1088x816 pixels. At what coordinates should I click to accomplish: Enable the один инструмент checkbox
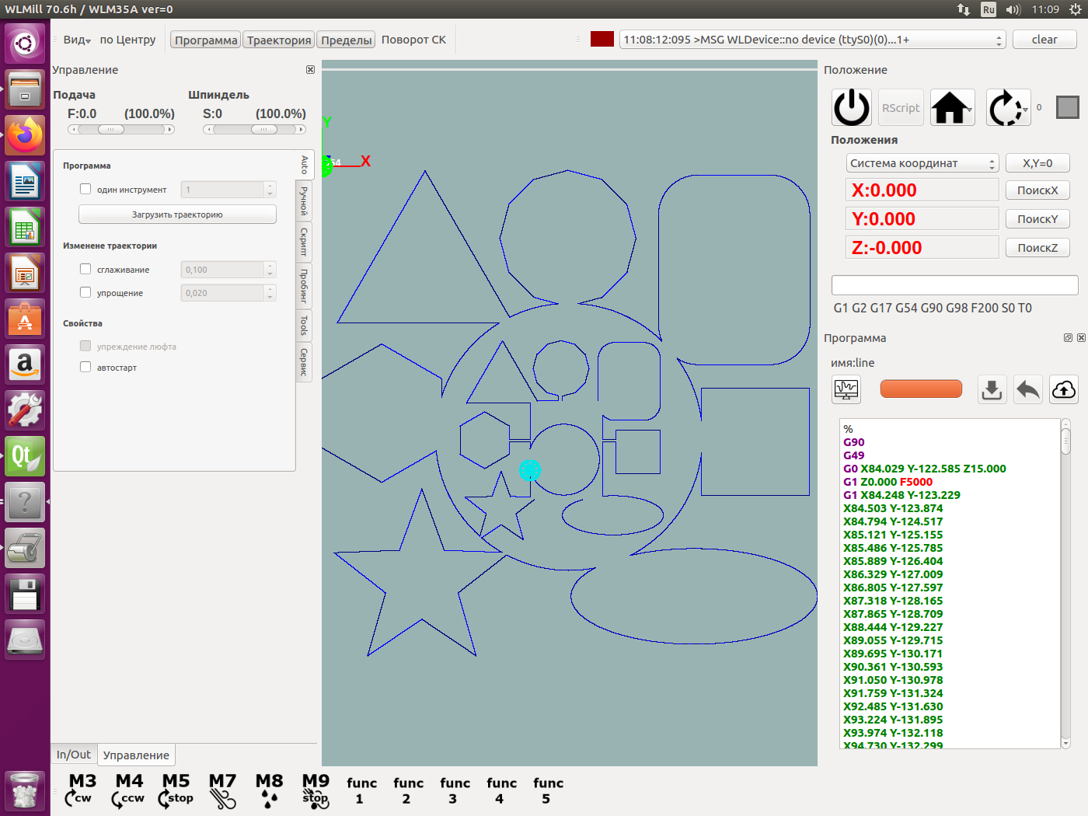click(85, 189)
